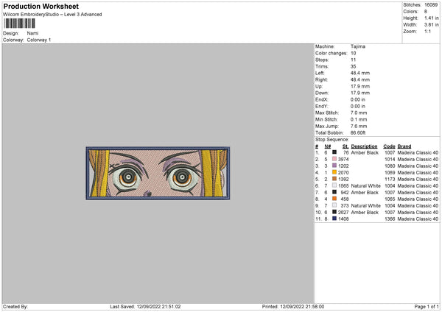Viewport: 442px width, 312px height.
Task: Click the St. column header
Action: 345,146
